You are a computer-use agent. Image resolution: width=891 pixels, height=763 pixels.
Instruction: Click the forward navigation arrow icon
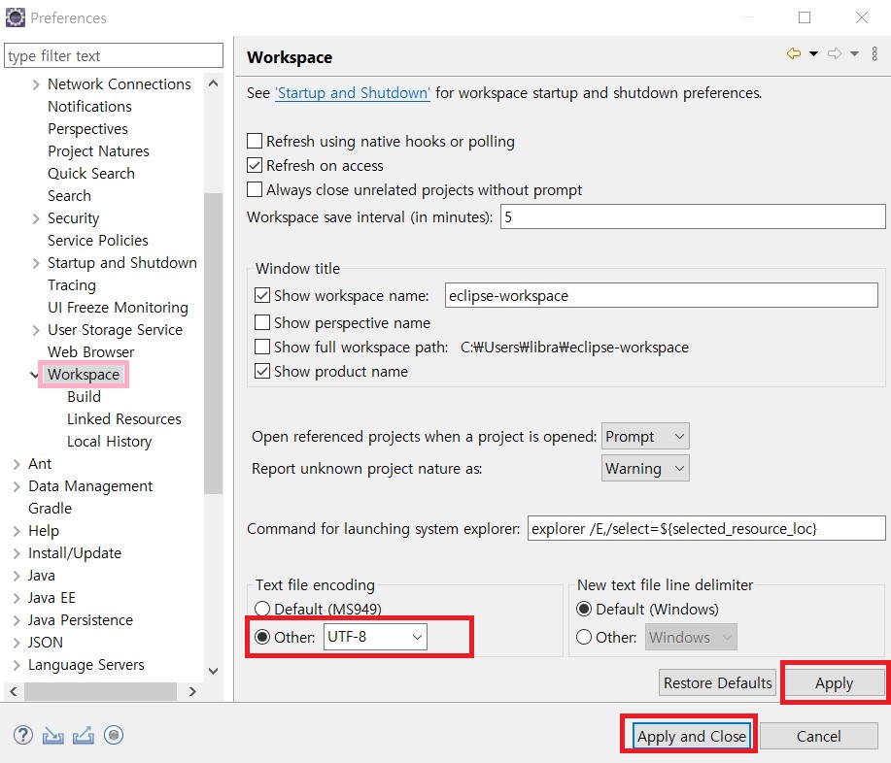835,54
